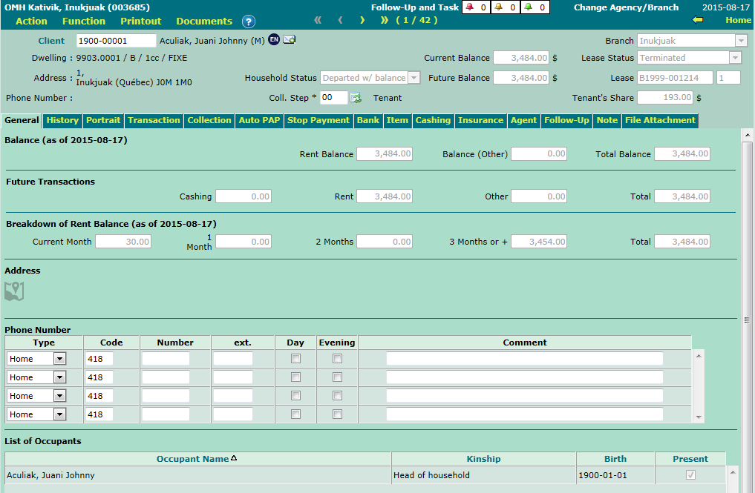
Task: Click the EN language badge icon
Action: click(274, 40)
